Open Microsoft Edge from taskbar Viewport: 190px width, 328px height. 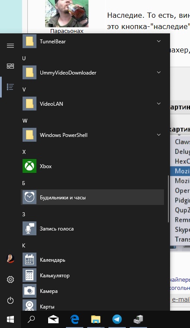click(75, 319)
